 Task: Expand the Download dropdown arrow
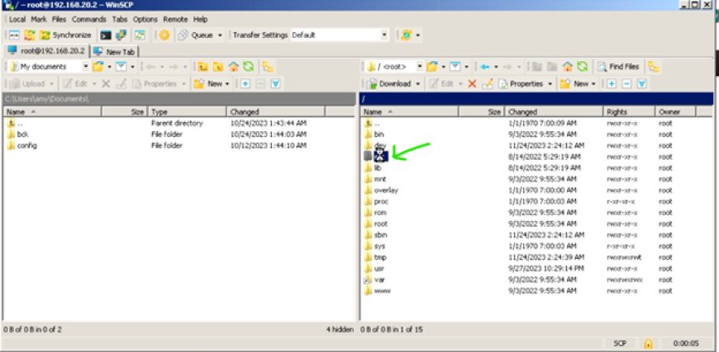pyautogui.click(x=417, y=83)
